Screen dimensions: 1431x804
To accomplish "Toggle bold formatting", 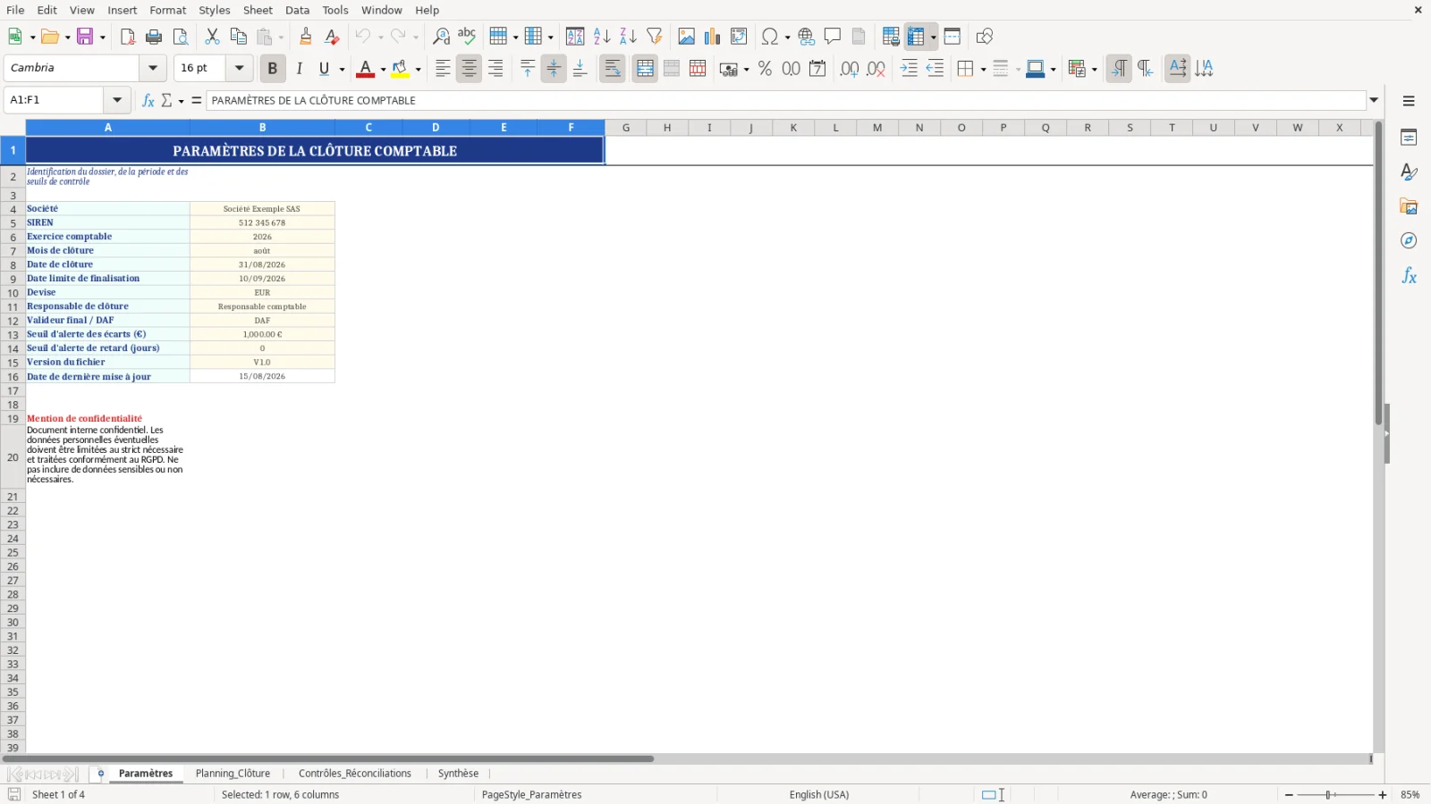I will (x=273, y=69).
